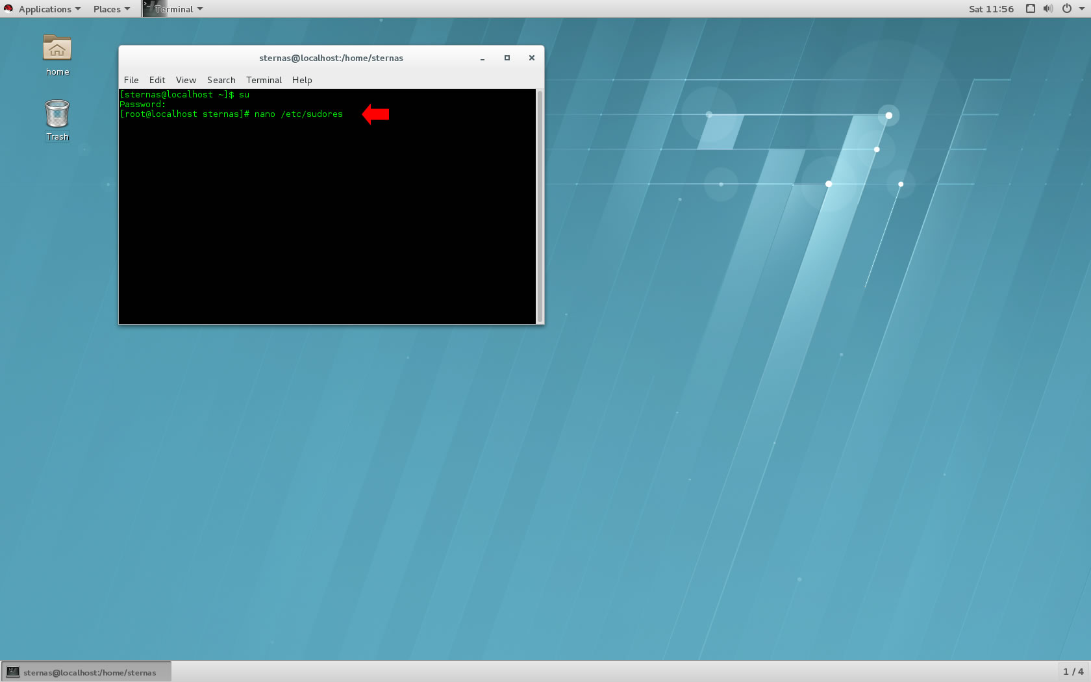Click the workspace switcher showing 1 / 4

click(x=1073, y=672)
